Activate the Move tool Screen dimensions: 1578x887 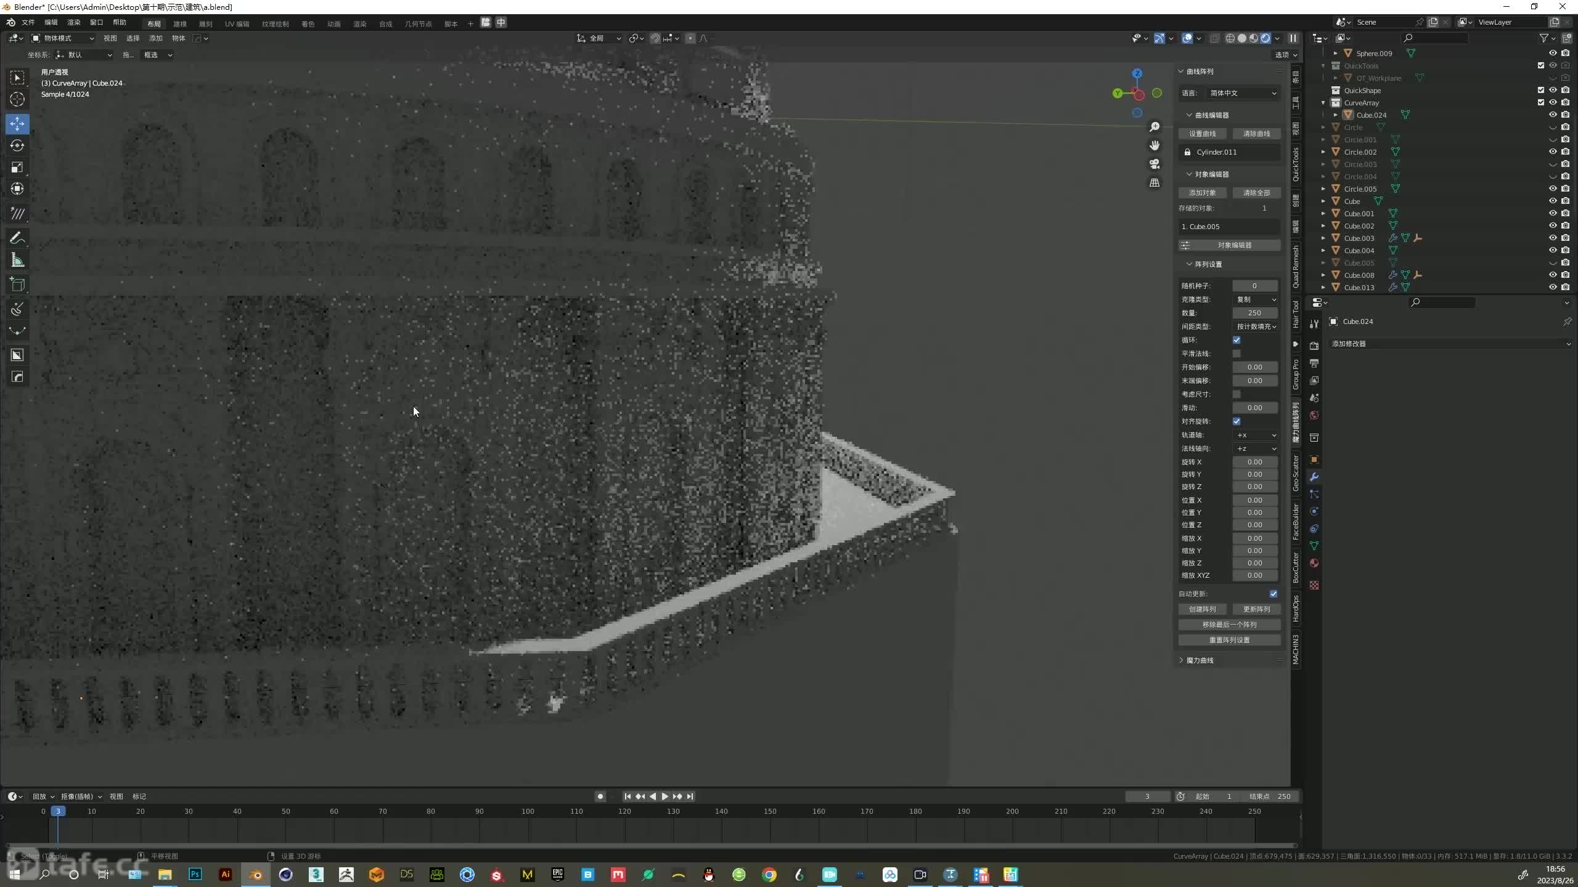[x=17, y=124]
